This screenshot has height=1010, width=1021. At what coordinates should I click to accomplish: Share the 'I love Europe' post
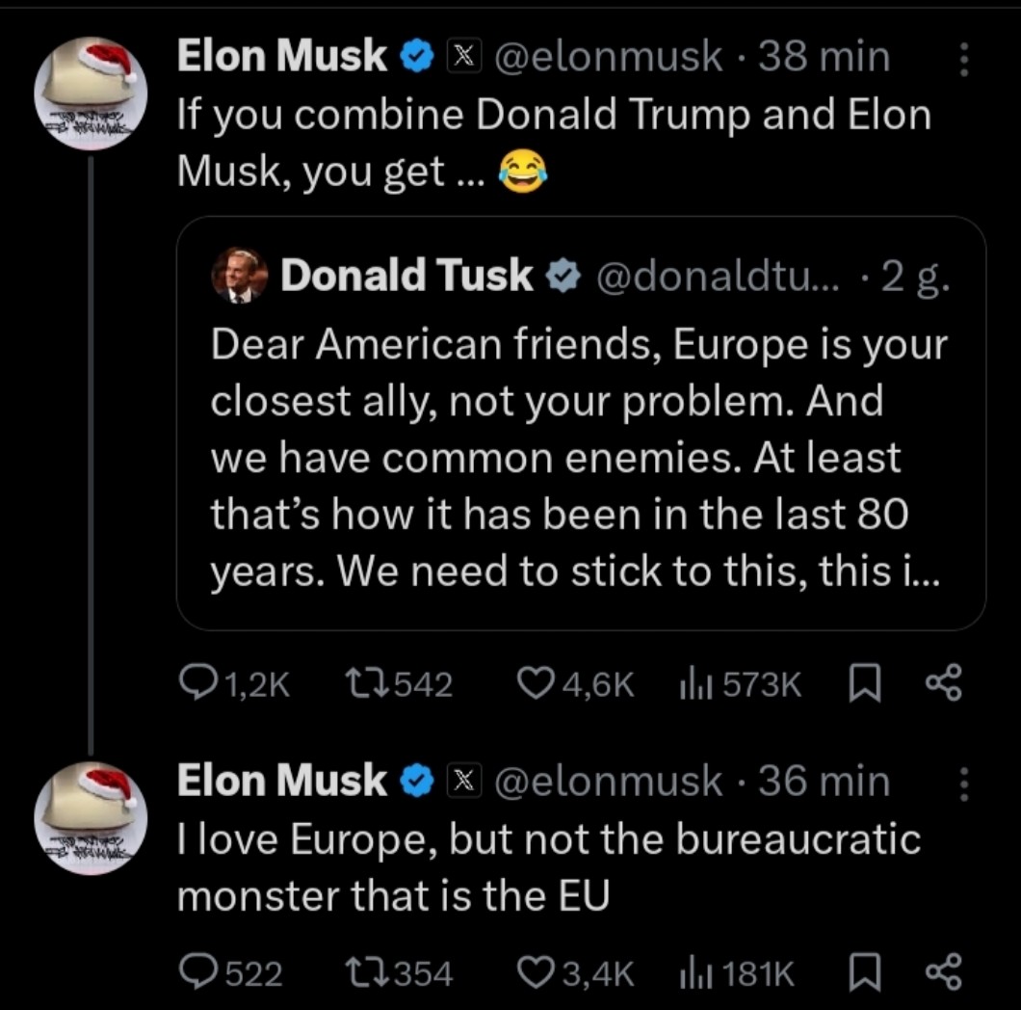tap(943, 973)
